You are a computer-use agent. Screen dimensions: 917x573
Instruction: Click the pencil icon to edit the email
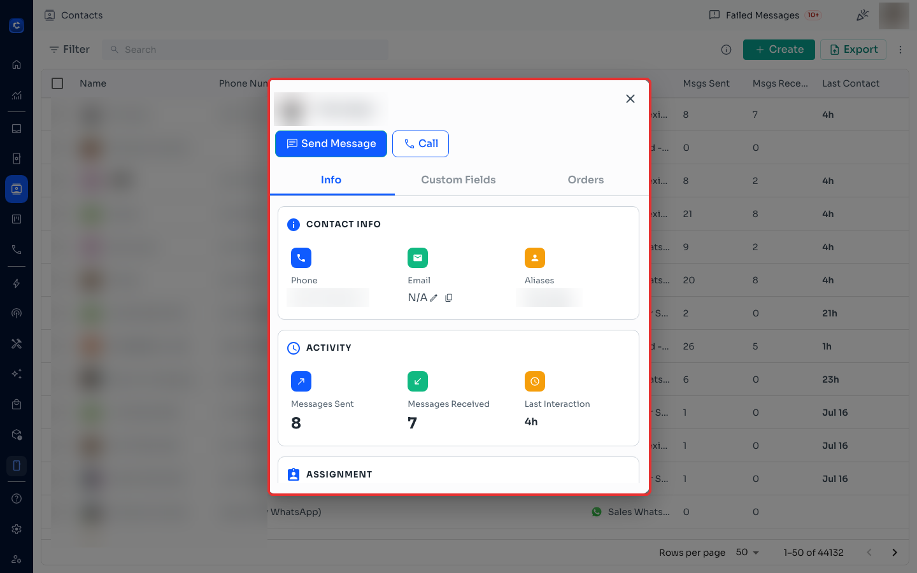pyautogui.click(x=434, y=298)
